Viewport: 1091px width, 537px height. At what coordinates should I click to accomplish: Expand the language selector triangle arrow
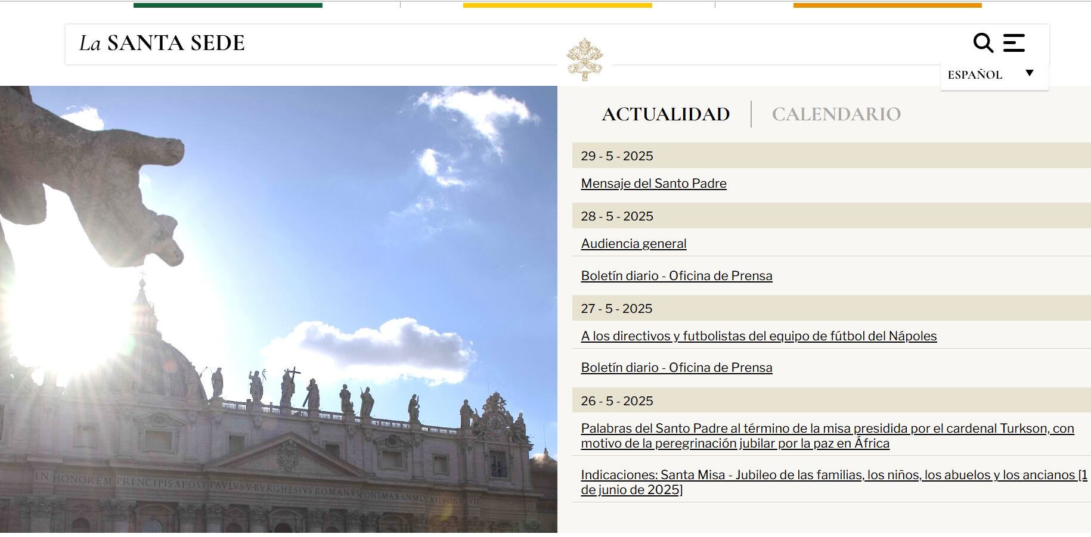coord(1030,72)
